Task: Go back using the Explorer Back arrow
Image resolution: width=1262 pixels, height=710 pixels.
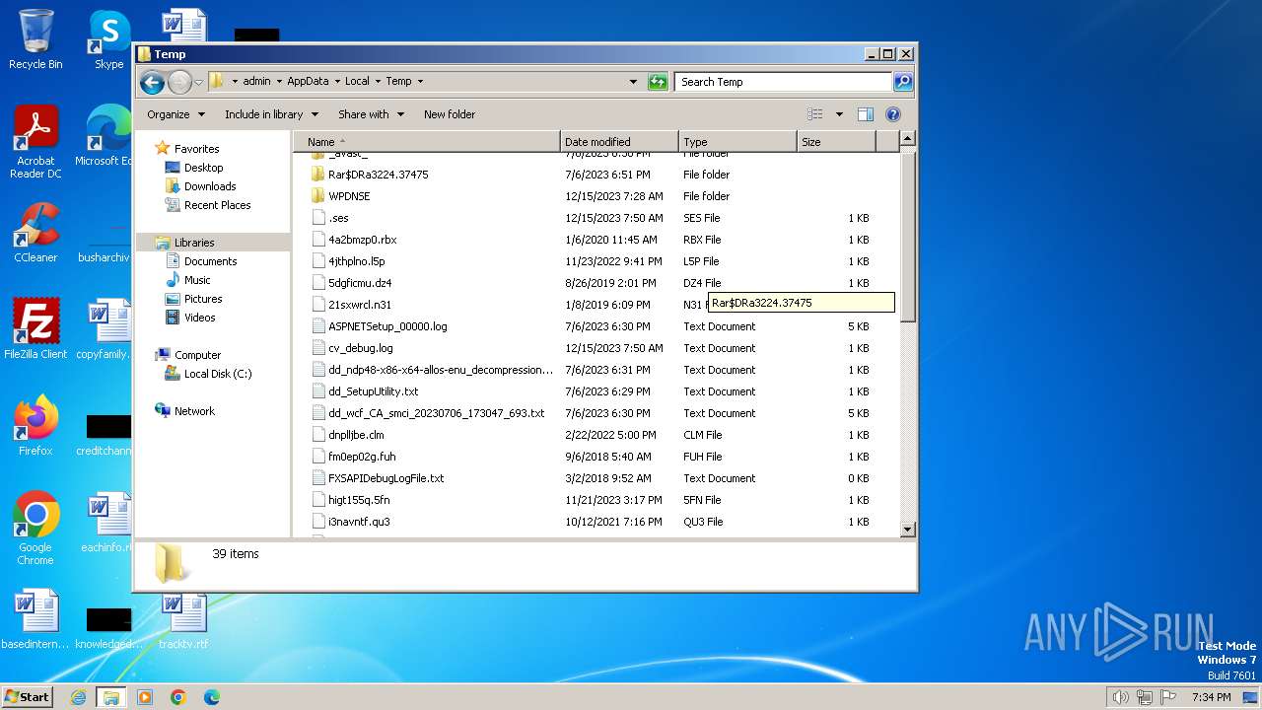Action: click(x=152, y=82)
